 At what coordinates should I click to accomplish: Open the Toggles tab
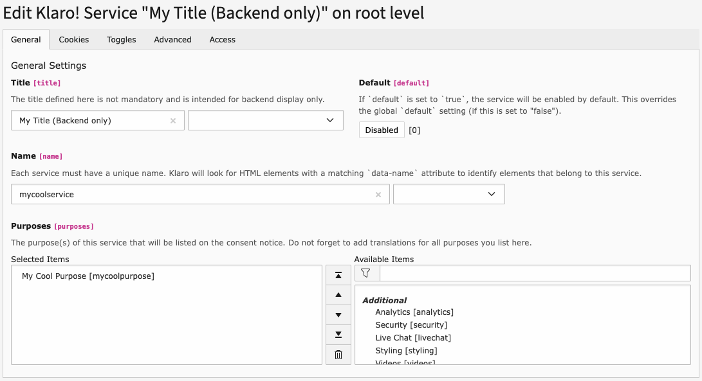click(122, 40)
